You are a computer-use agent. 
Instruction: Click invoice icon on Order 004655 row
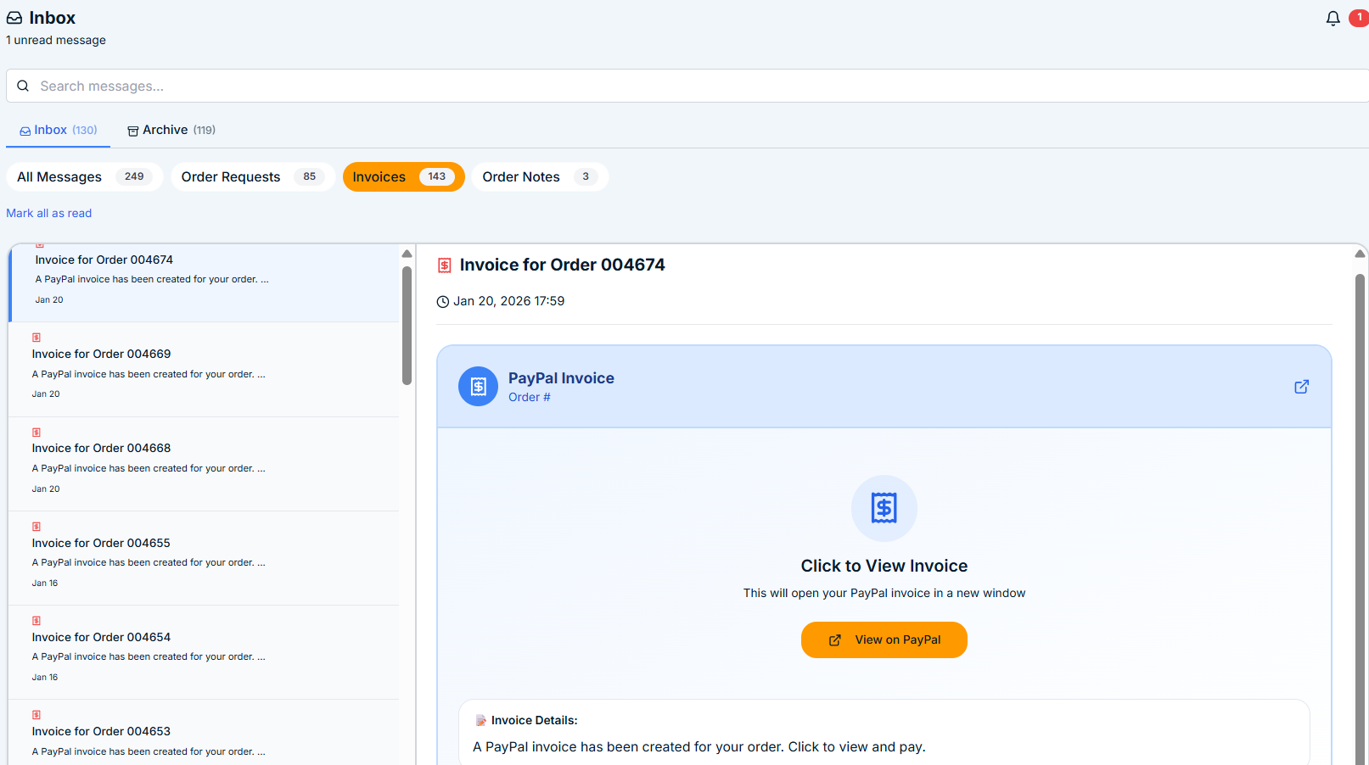pos(36,527)
